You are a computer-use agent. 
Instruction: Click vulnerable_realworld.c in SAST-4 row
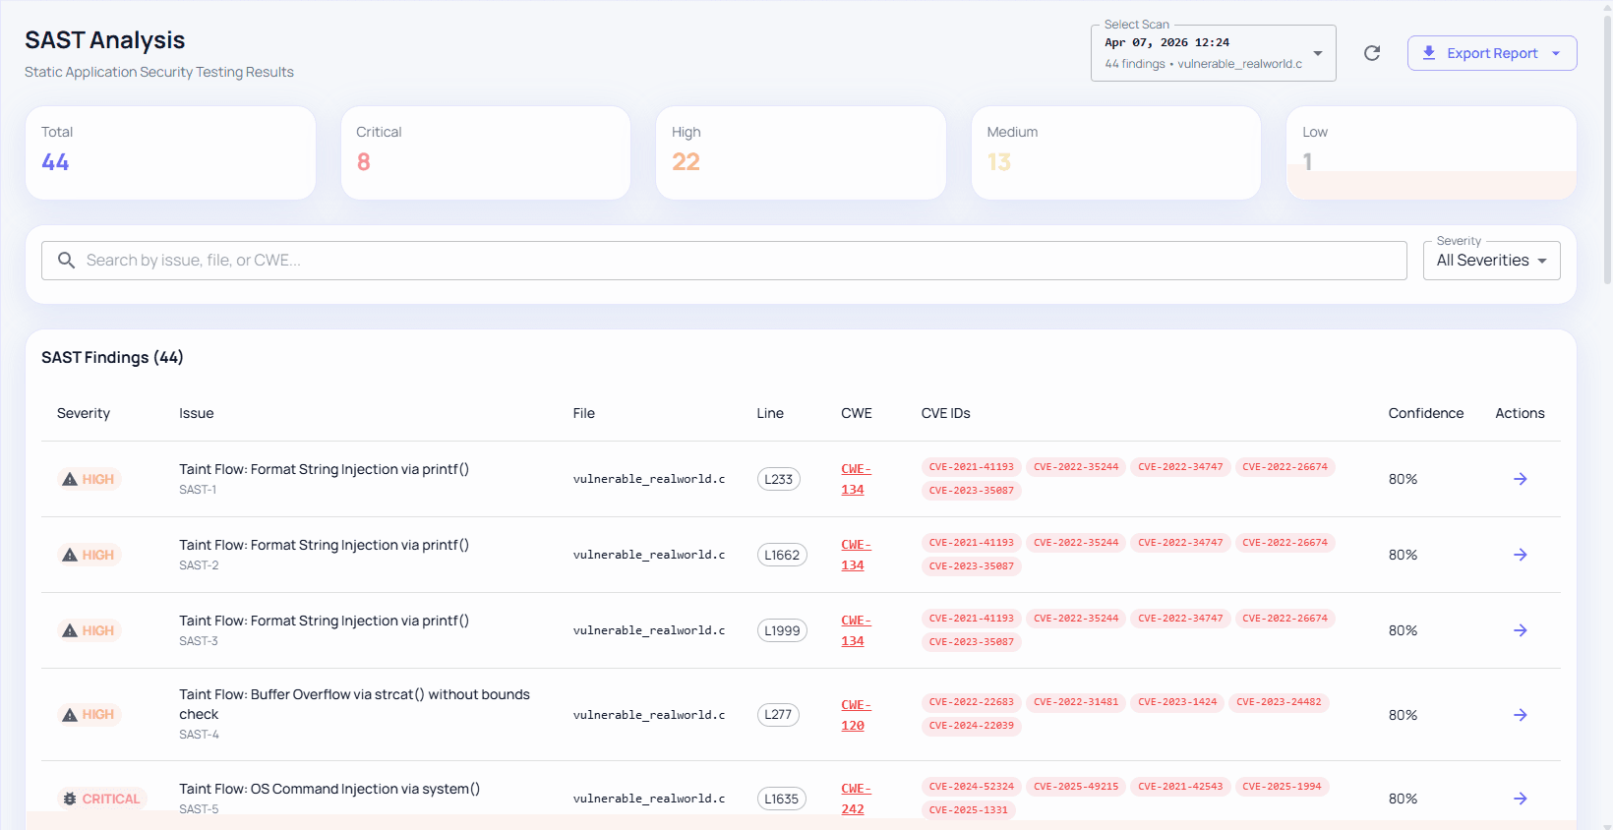[x=649, y=715]
